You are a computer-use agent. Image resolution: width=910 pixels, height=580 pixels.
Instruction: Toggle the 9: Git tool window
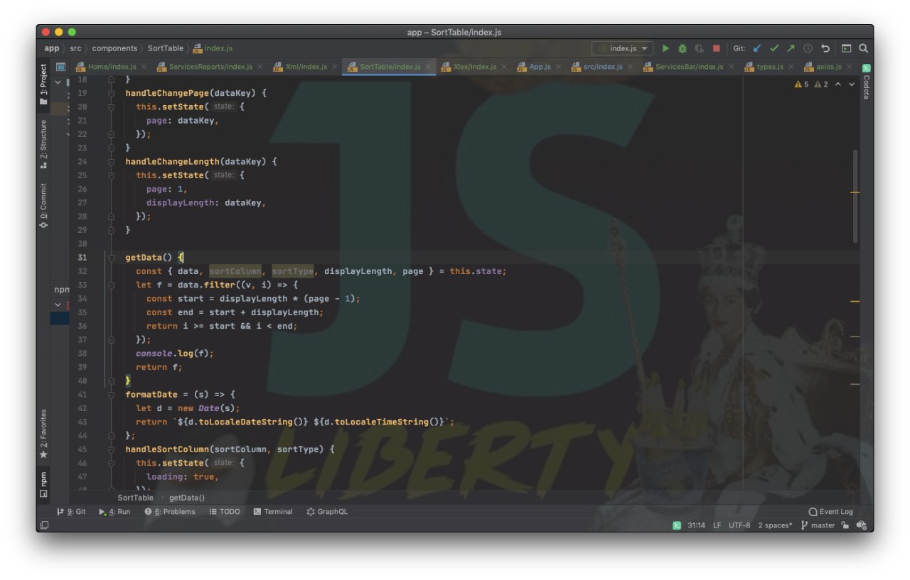[71, 511]
